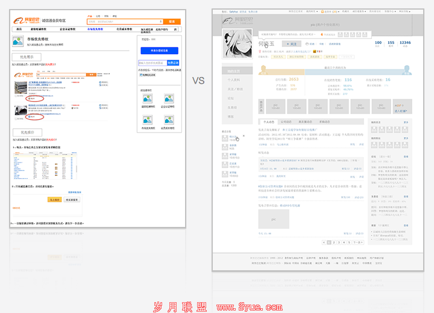
Task: Click the pink location pin under the profile name
Action: click(x=260, y=51)
